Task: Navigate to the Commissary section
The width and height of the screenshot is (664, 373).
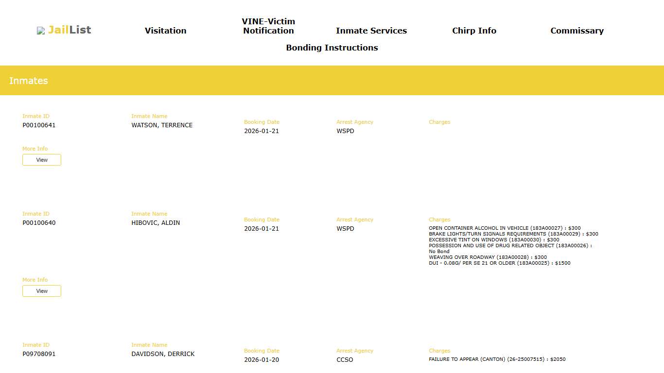Action: (x=577, y=31)
